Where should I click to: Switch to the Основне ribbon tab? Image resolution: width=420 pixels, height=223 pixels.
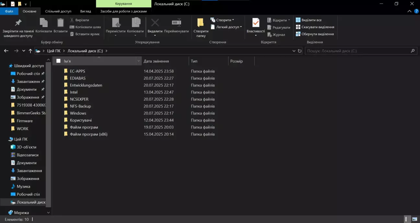(x=29, y=11)
